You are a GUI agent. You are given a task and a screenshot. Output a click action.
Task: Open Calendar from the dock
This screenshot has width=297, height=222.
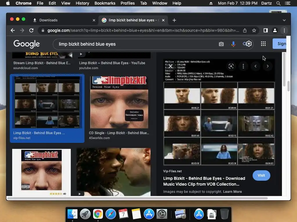point(123,214)
